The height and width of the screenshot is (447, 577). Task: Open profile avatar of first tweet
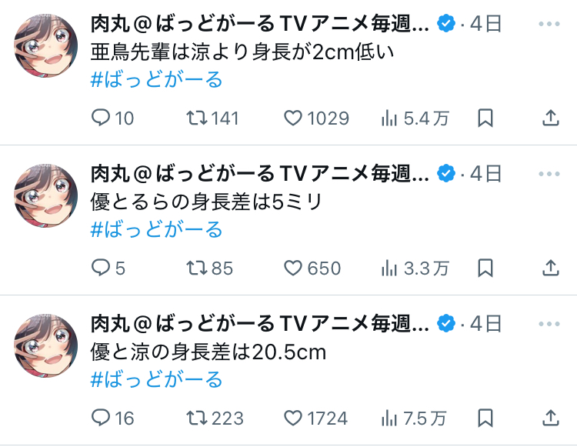[x=45, y=45]
